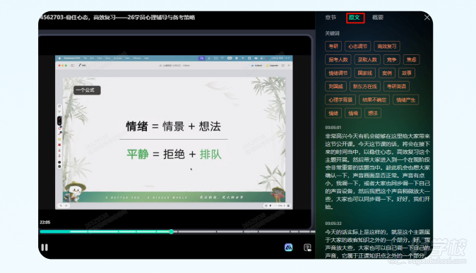Screen dimensions: 476x273
Task: Choose the 高效复习 keyword tag
Action: point(387,46)
